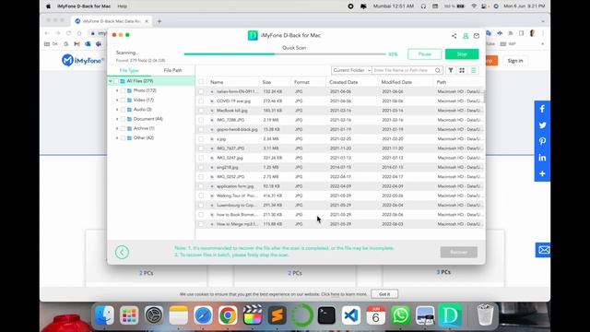Open iMyFone D-Back for Mac menu
590x332 pixels.
(x=84, y=6)
